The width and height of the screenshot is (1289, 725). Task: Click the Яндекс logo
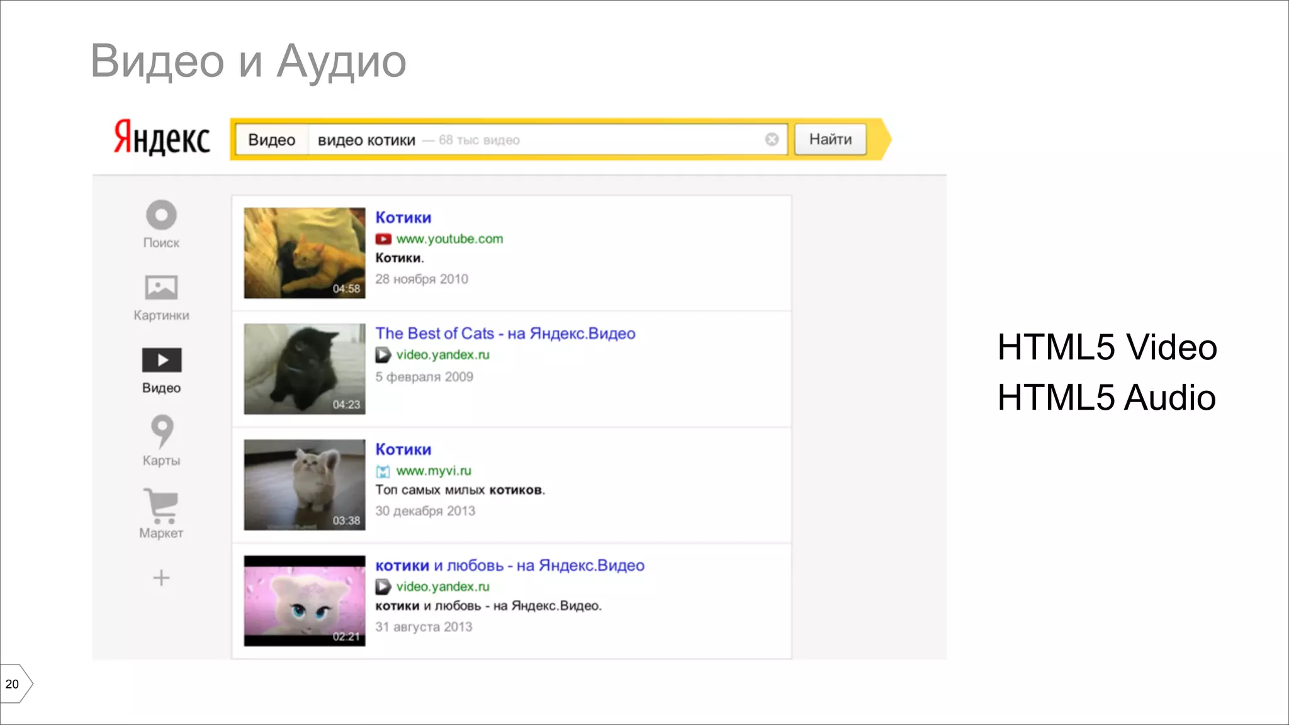coord(162,138)
